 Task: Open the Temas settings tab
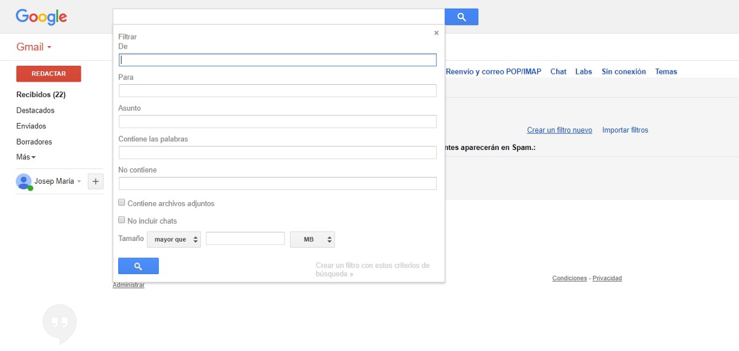coord(666,72)
